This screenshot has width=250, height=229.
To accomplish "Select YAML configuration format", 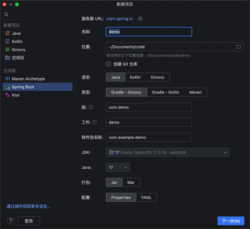I will click(x=146, y=197).
